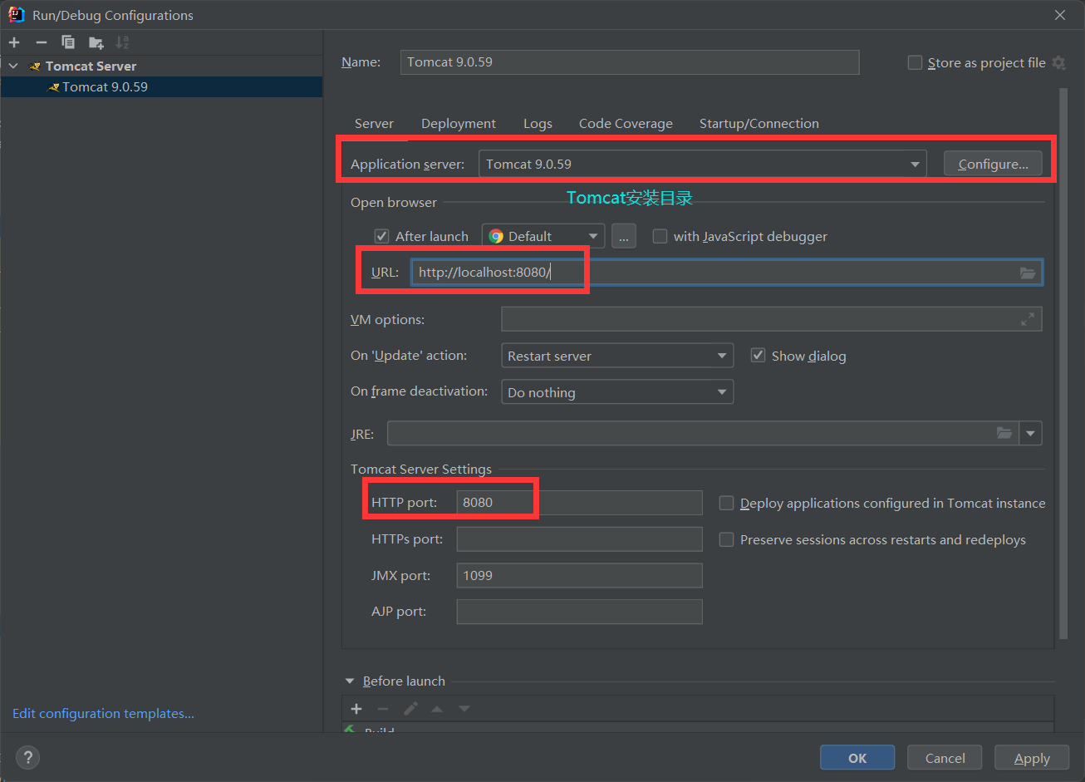Viewport: 1085px width, 782px height.
Task: Click the Cancel button
Action: pyautogui.click(x=945, y=758)
